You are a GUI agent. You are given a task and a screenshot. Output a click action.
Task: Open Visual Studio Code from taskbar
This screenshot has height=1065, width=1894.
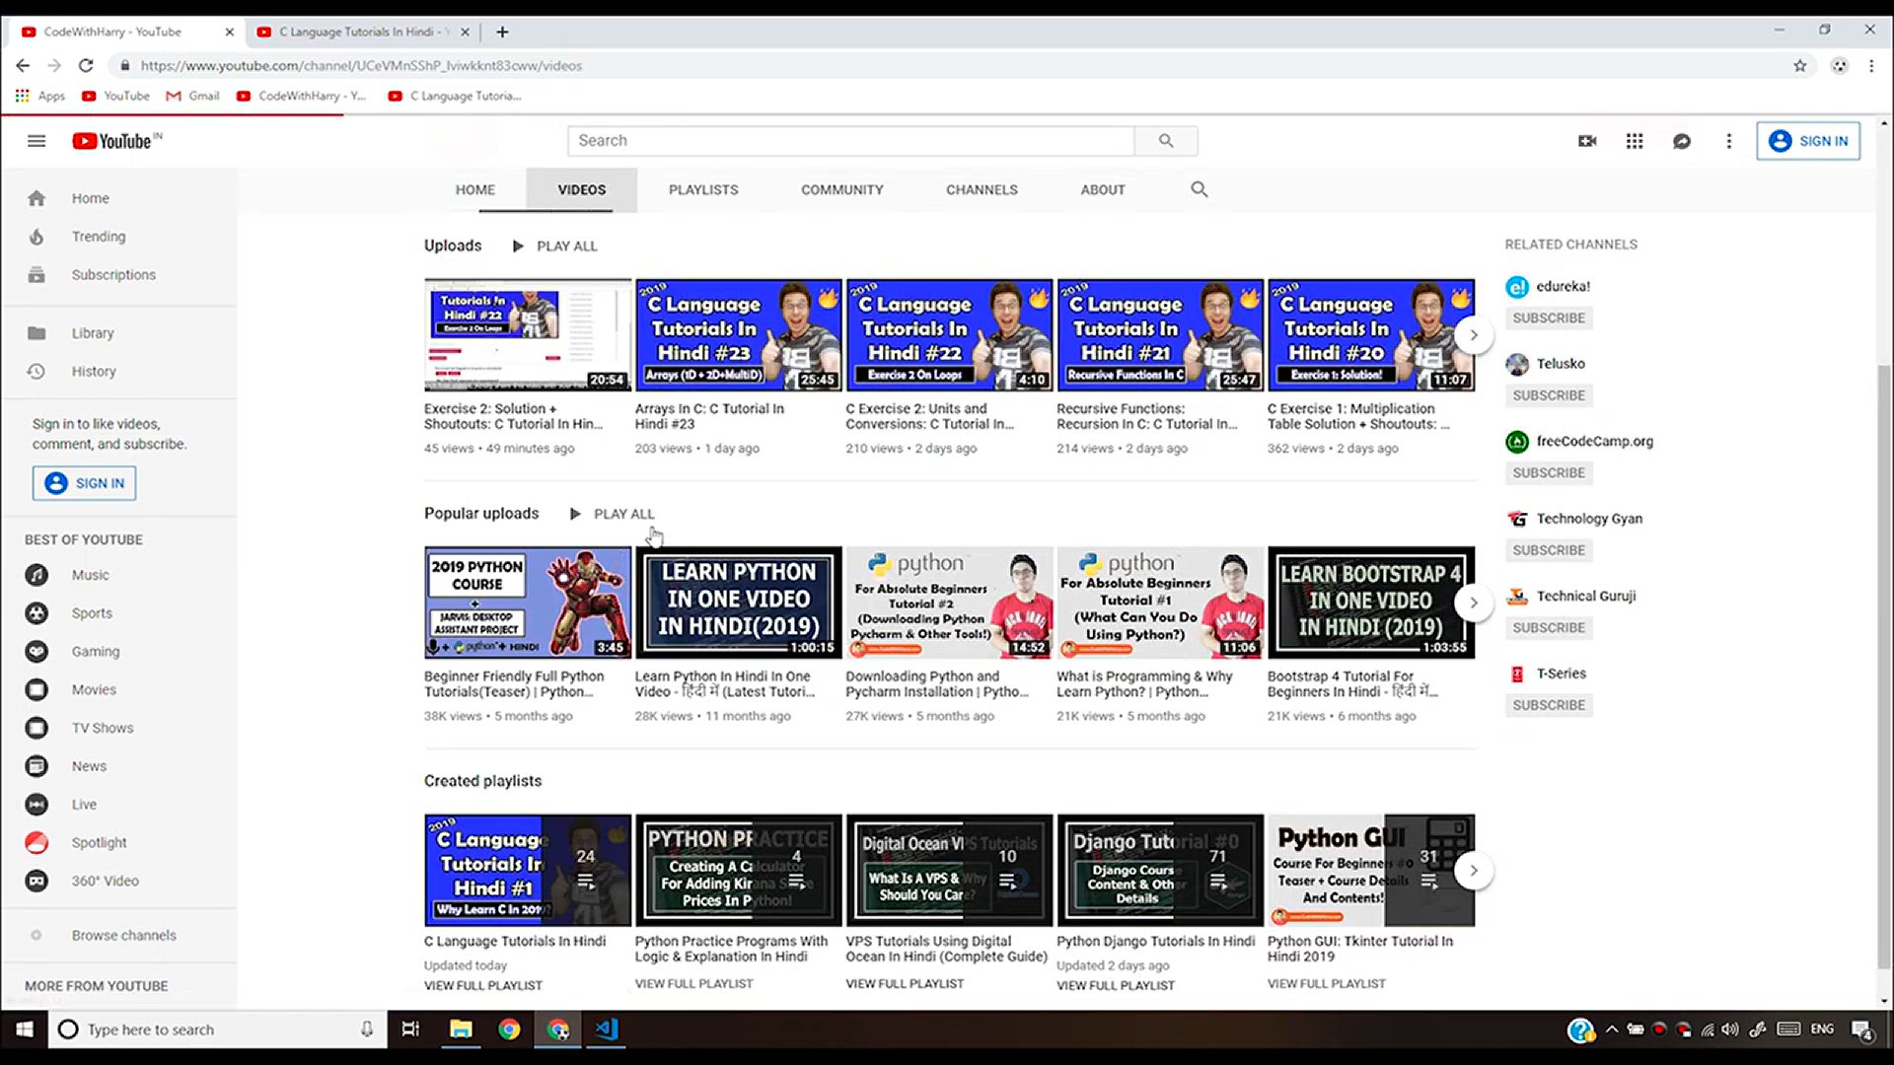point(606,1029)
